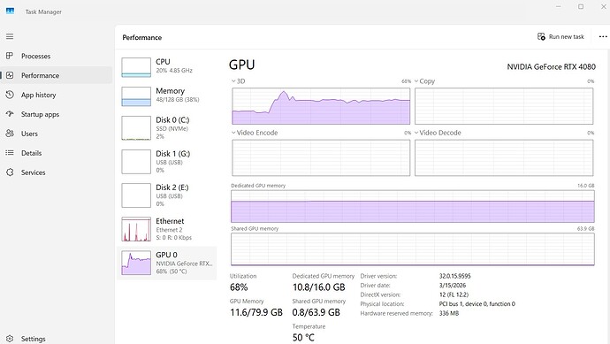
Task: Open the three-dot more options menu
Action: coord(603,36)
